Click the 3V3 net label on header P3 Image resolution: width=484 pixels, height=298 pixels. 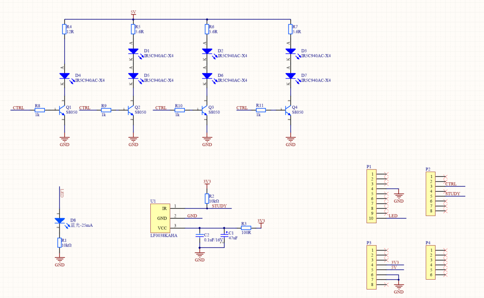[395, 262]
